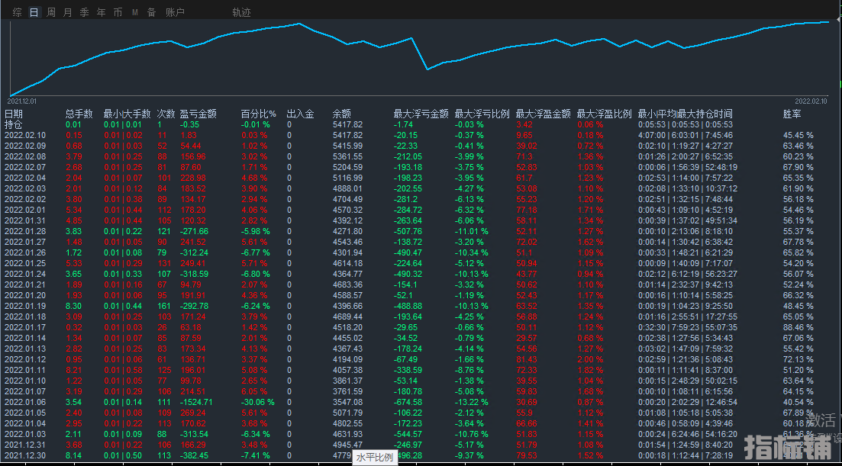Open the 季 quarterly tab

point(84,12)
